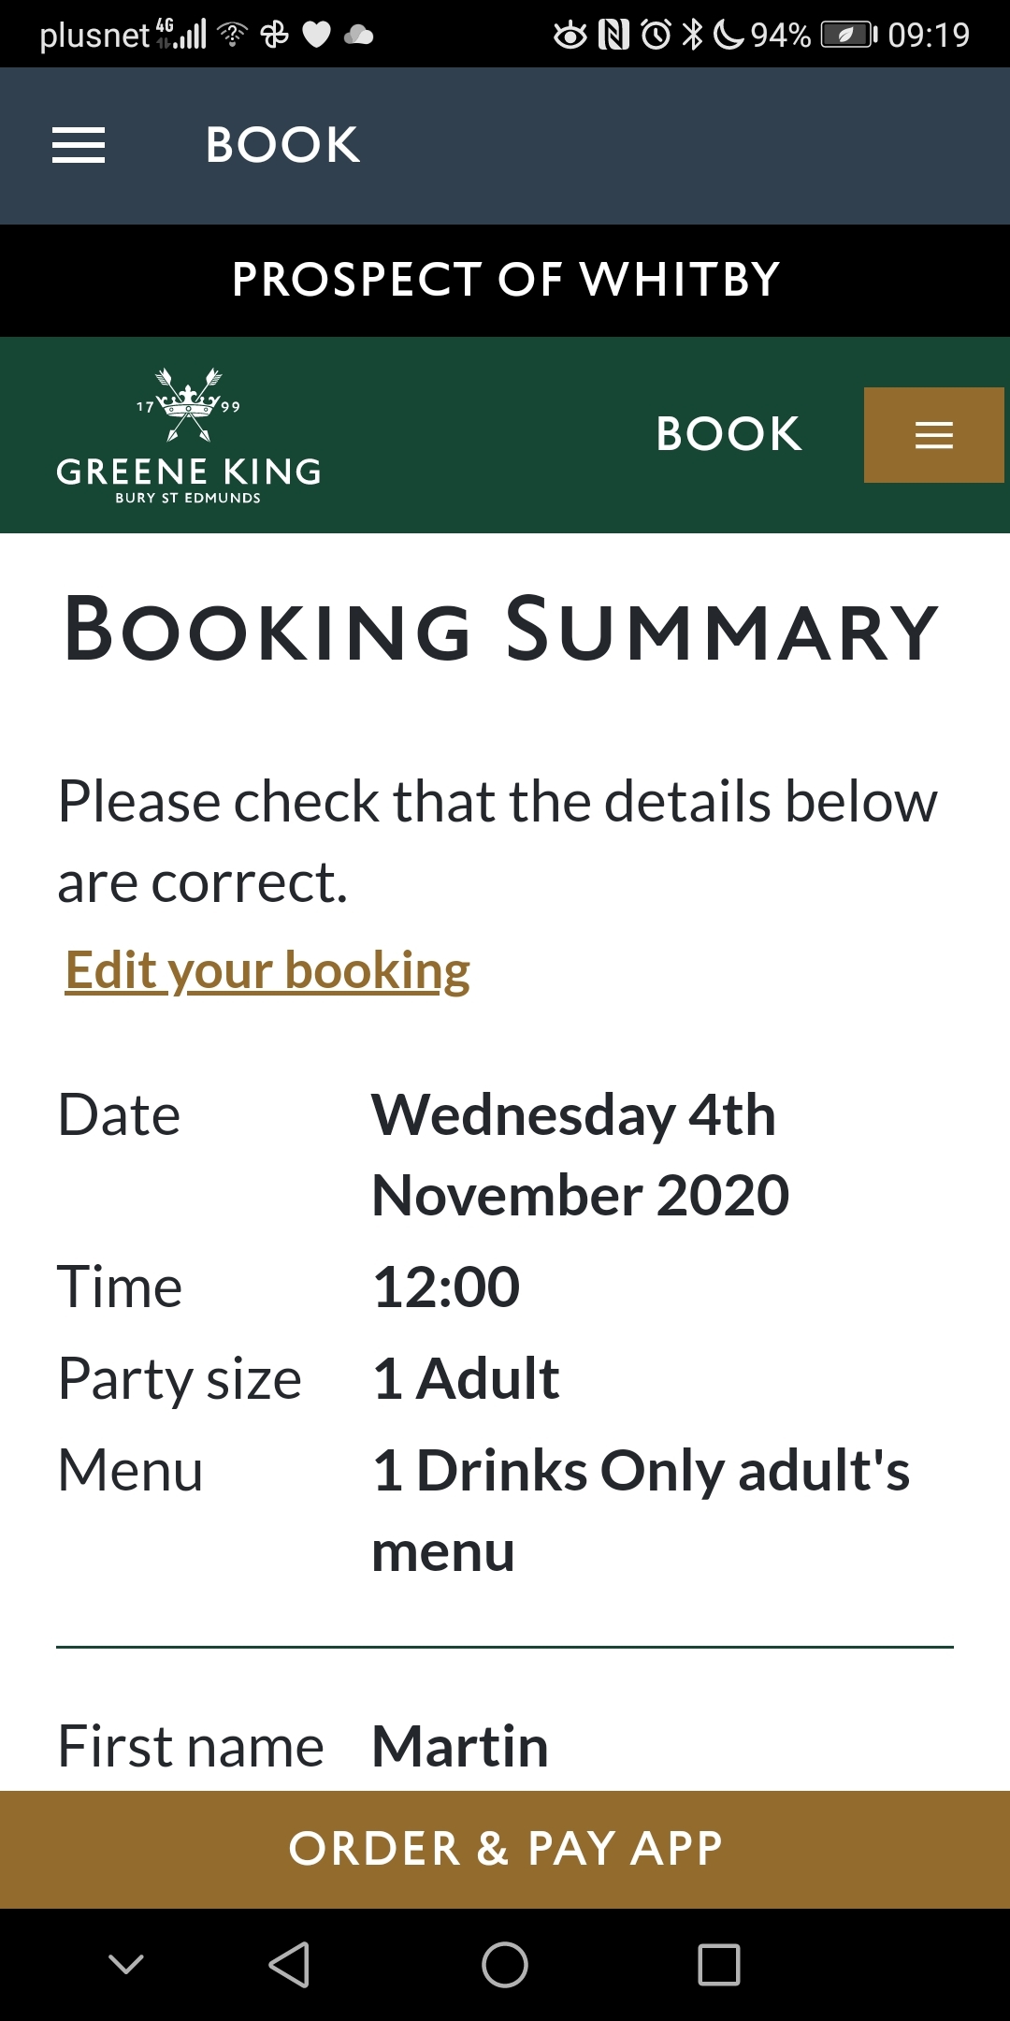Tap the 12:00 time value
The image size is (1010, 2021).
446,1287
